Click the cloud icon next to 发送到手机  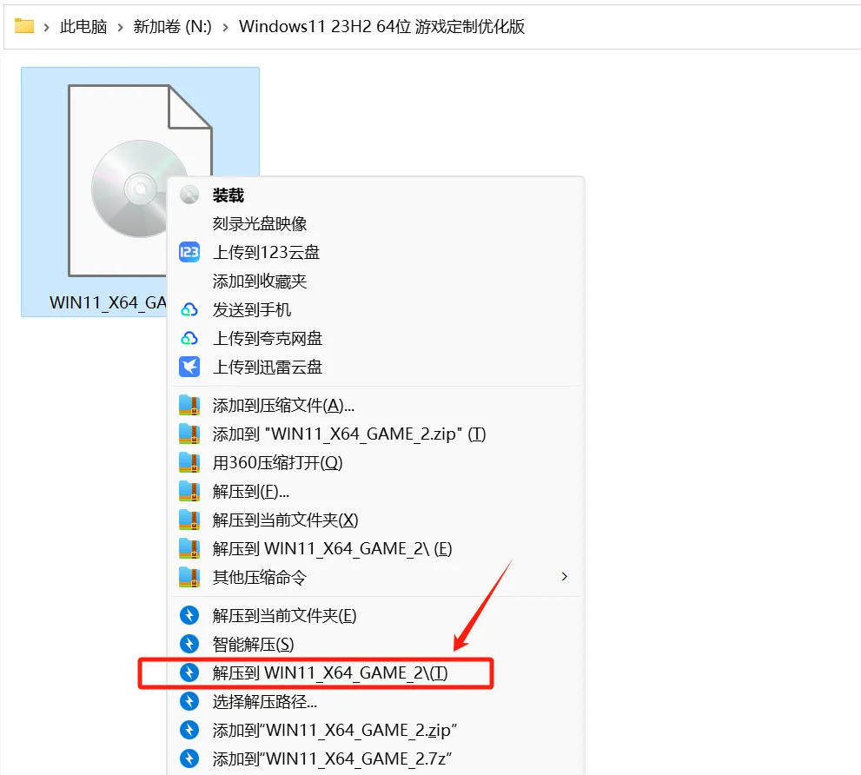click(189, 310)
